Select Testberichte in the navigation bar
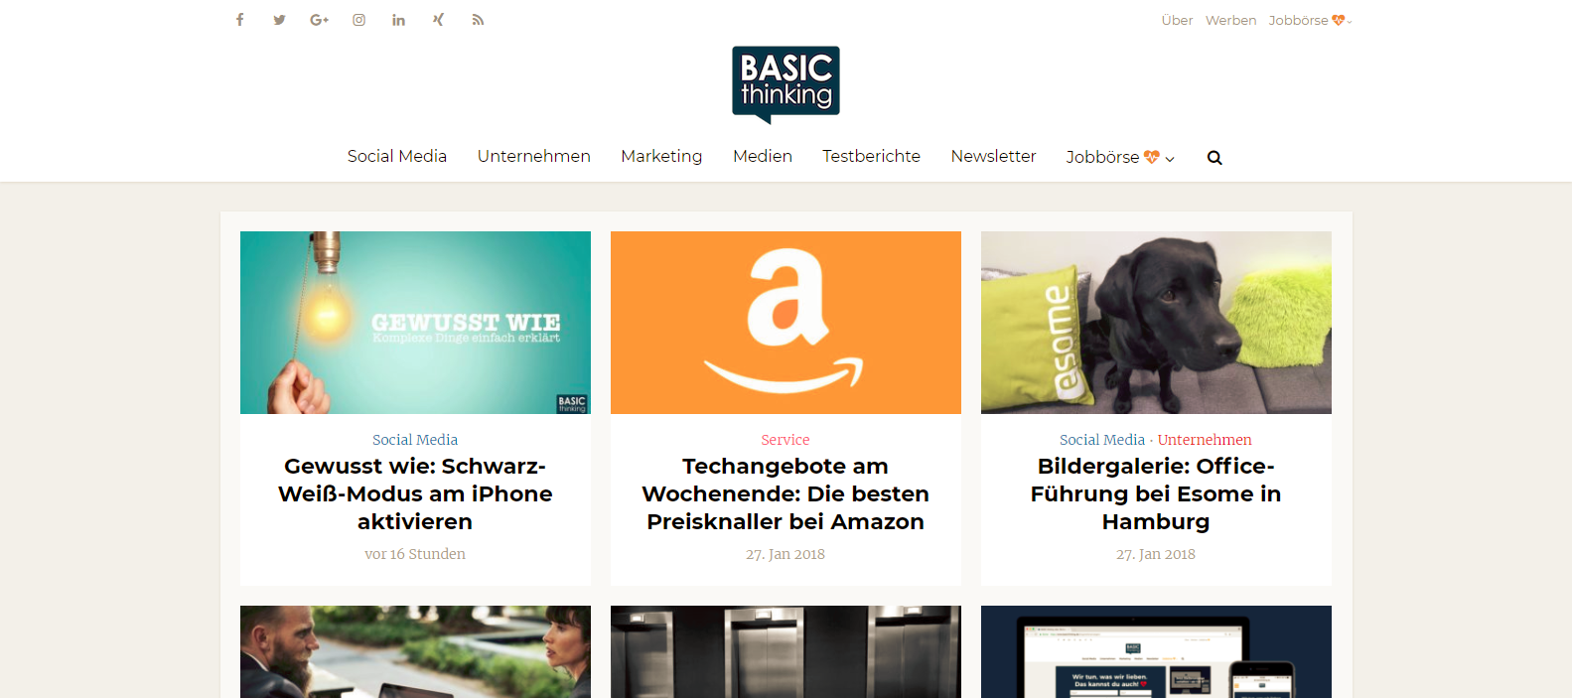 [x=871, y=156]
